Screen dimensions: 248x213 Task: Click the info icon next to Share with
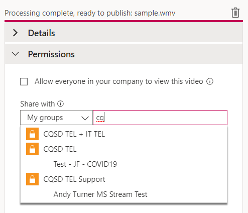[x=60, y=104]
